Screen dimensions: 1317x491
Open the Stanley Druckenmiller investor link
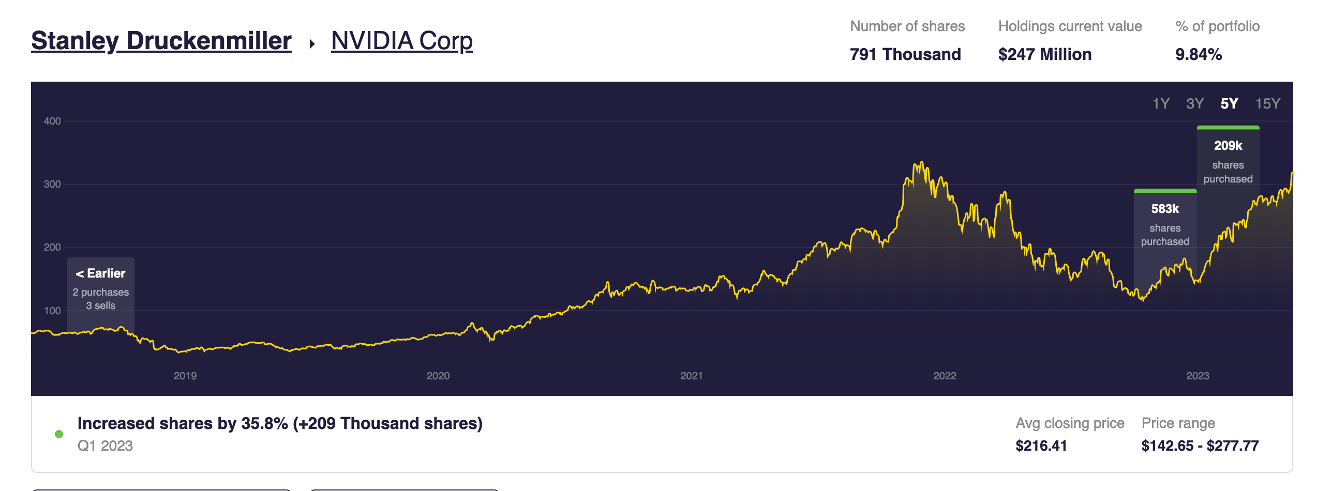tap(161, 41)
